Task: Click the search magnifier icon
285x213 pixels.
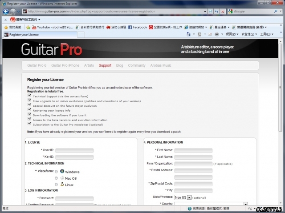Action: (276, 11)
